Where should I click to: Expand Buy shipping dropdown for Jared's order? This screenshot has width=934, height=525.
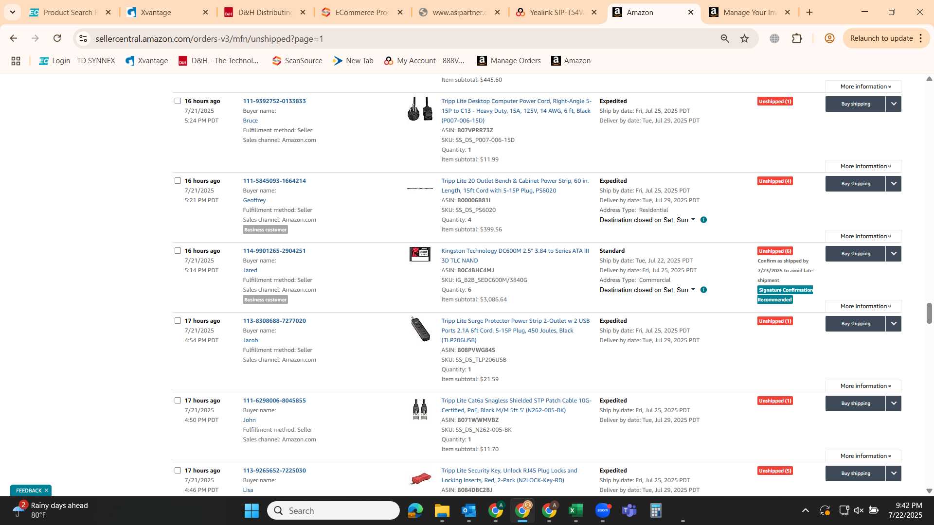coord(894,254)
